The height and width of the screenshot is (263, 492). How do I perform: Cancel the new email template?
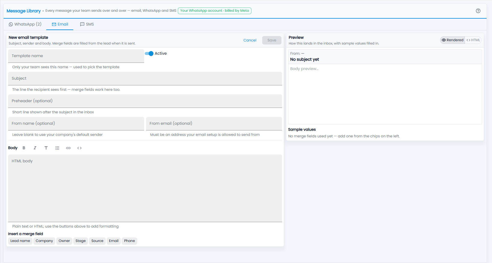point(250,40)
